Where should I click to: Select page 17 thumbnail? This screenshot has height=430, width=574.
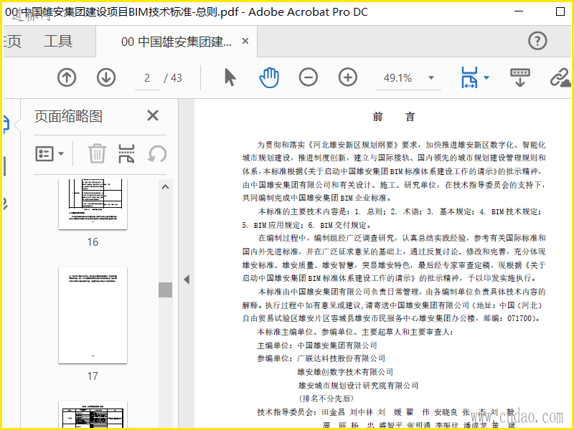click(x=93, y=315)
